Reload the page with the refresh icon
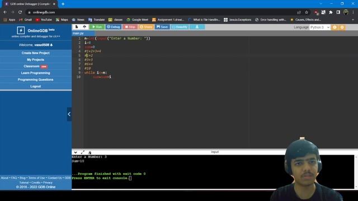 pyautogui.click(x=20, y=12)
